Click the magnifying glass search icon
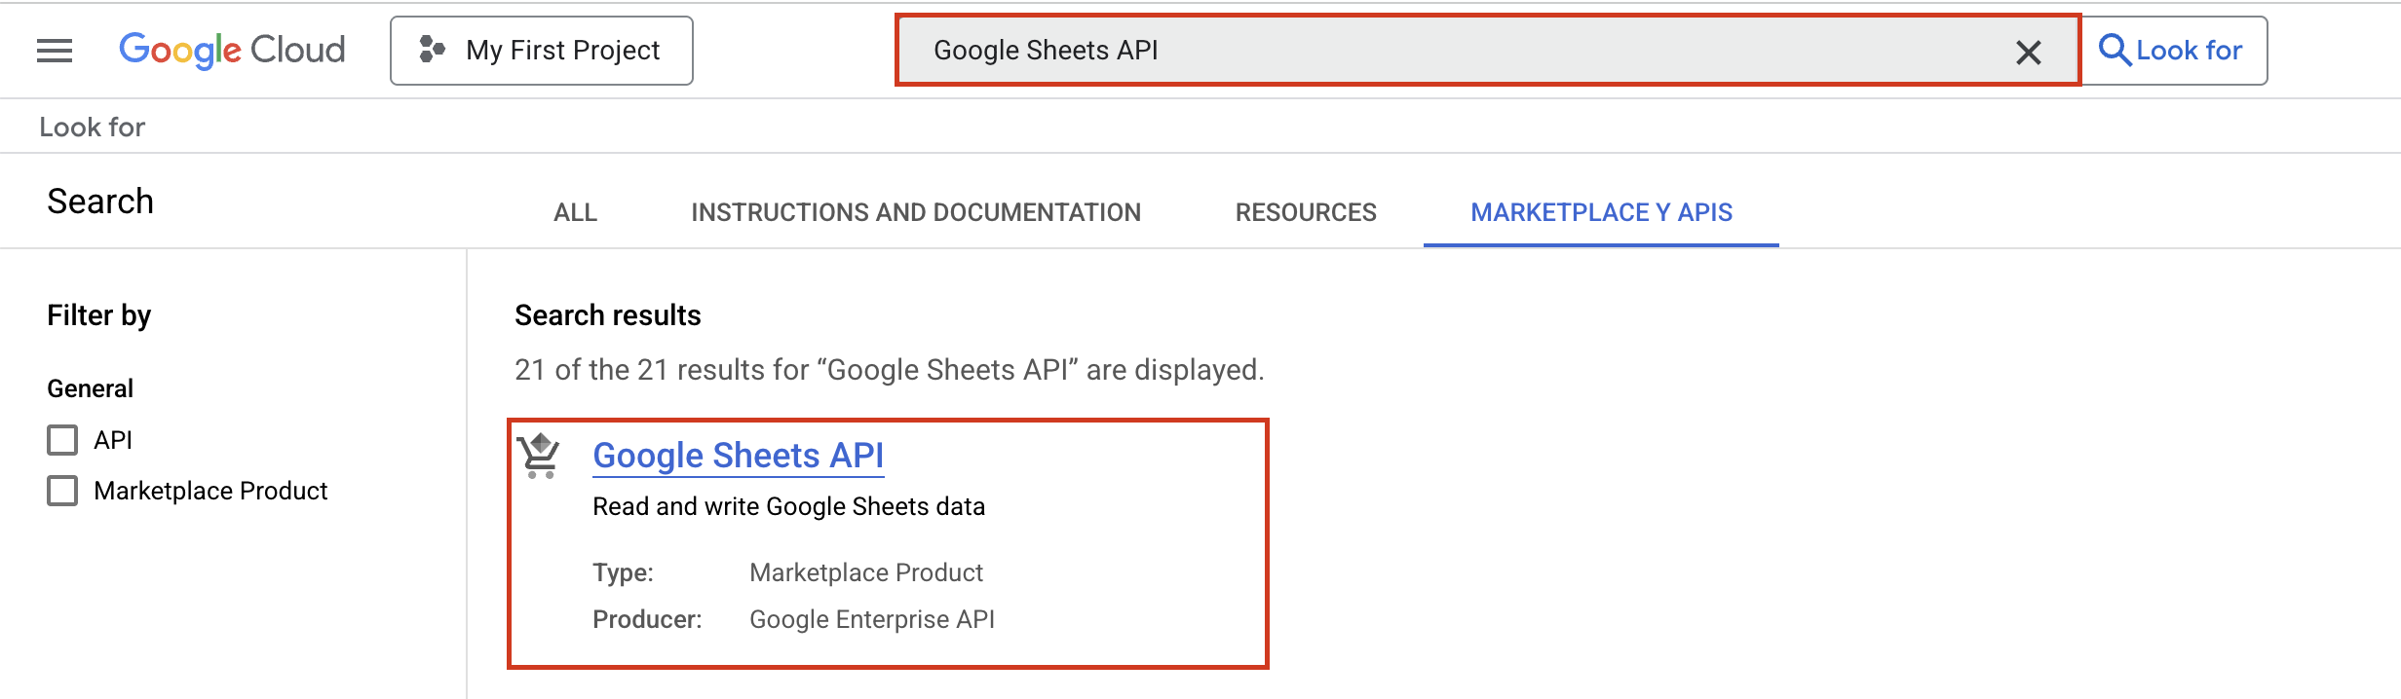Screen dimensions: 2401x699 (2113, 50)
